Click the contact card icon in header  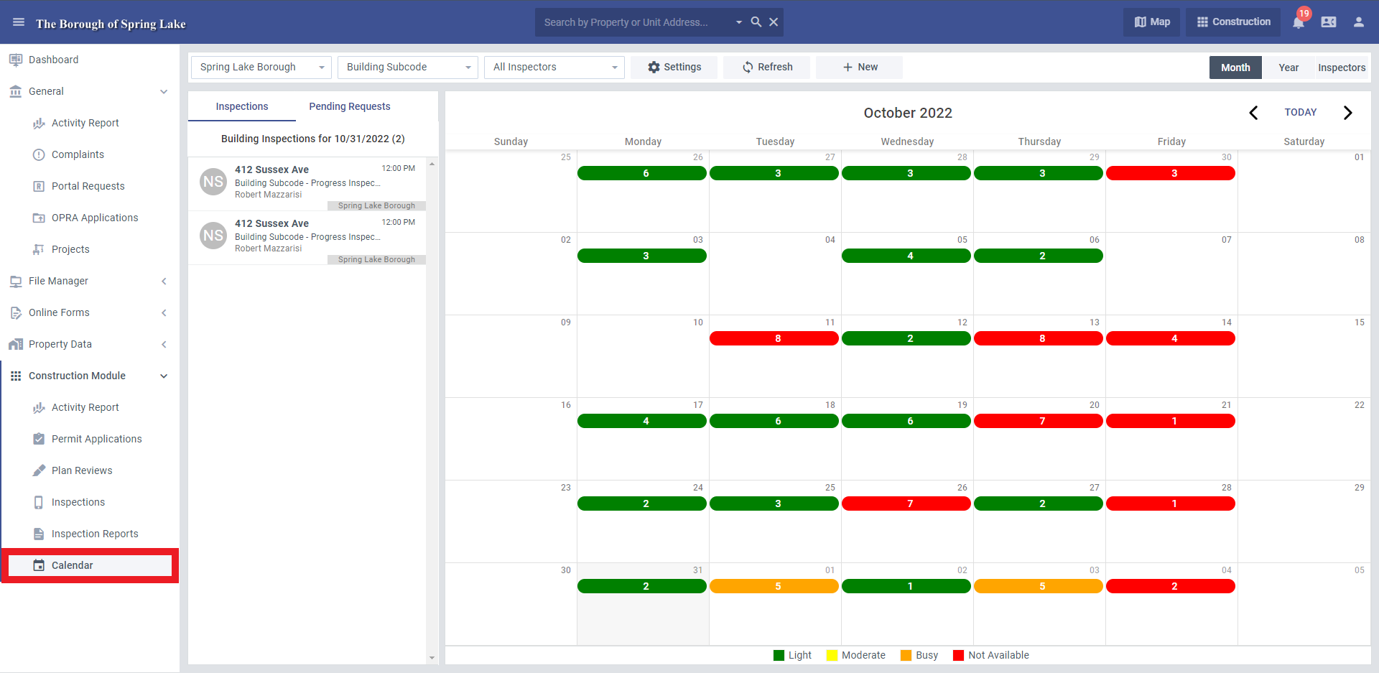1329,22
